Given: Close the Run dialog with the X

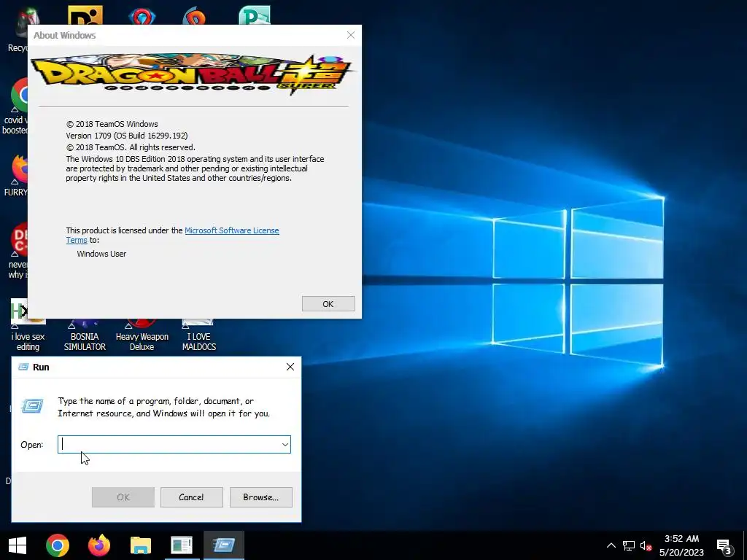Looking at the screenshot, I should tap(290, 367).
